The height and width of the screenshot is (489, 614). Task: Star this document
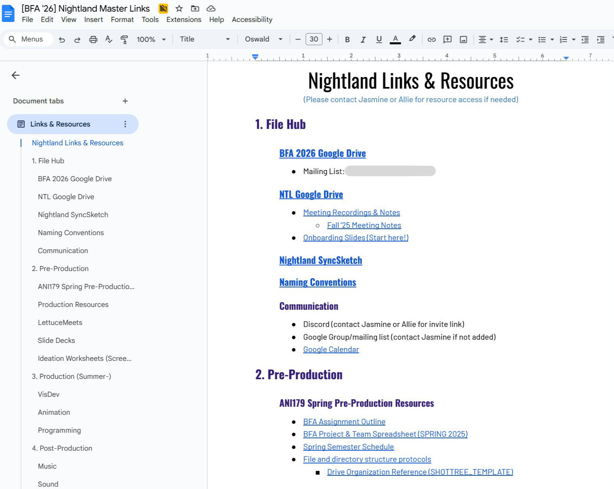click(179, 8)
